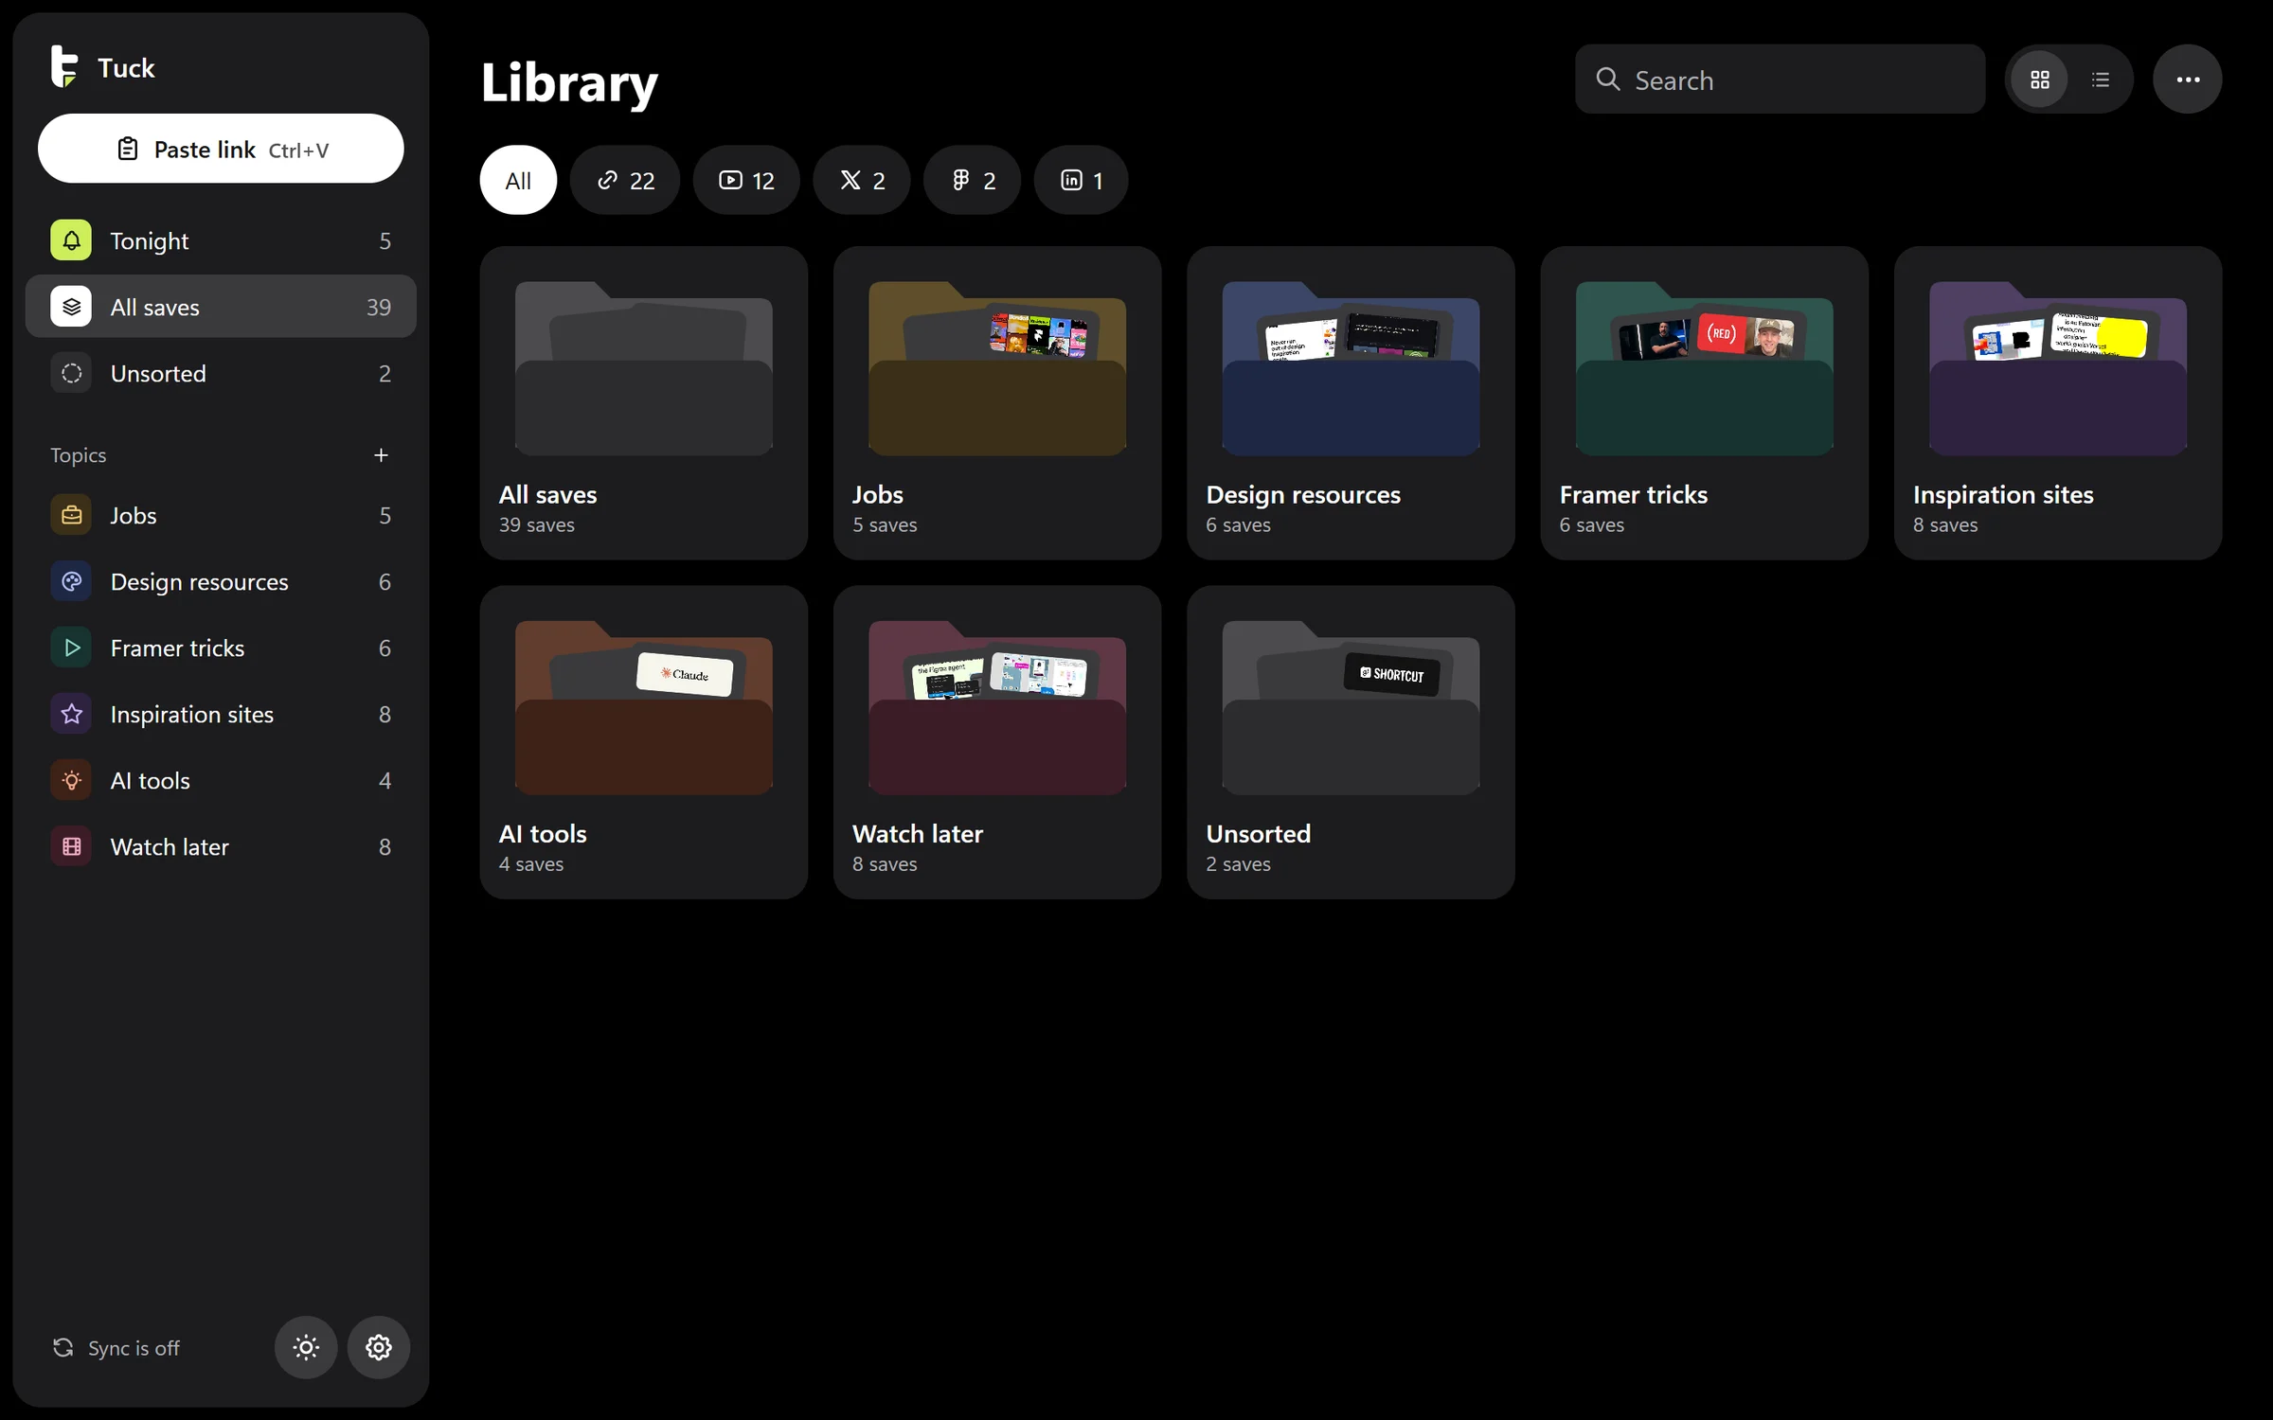Open AI tools lightbulb icon
The width and height of the screenshot is (2273, 1420).
[x=71, y=780]
